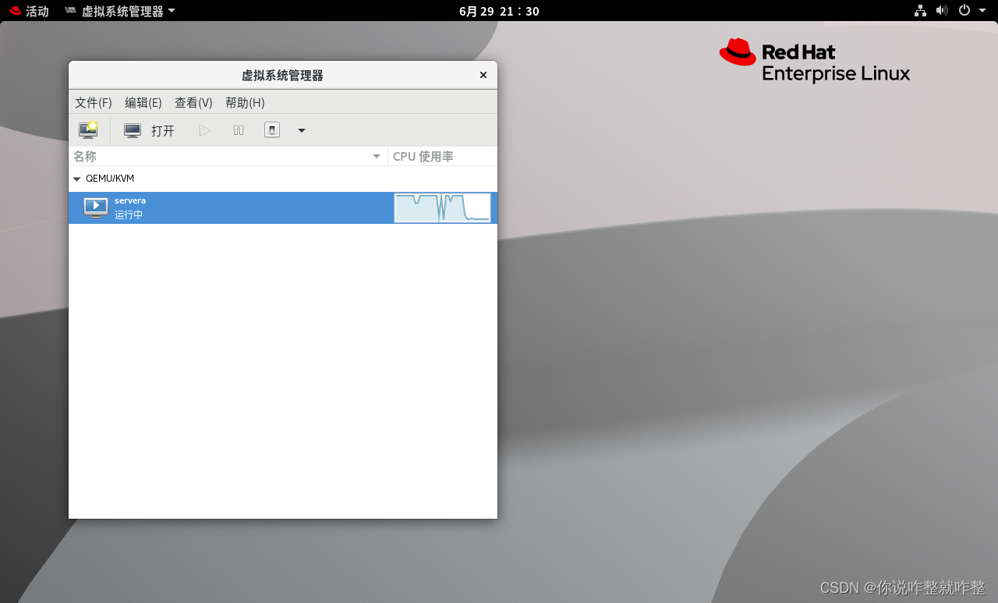Open the 文件(F) menu

pyautogui.click(x=94, y=102)
